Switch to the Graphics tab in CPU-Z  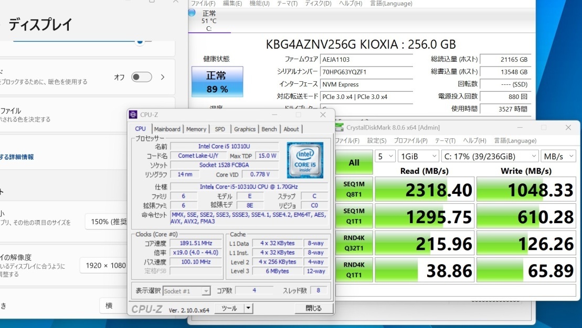pyautogui.click(x=245, y=129)
